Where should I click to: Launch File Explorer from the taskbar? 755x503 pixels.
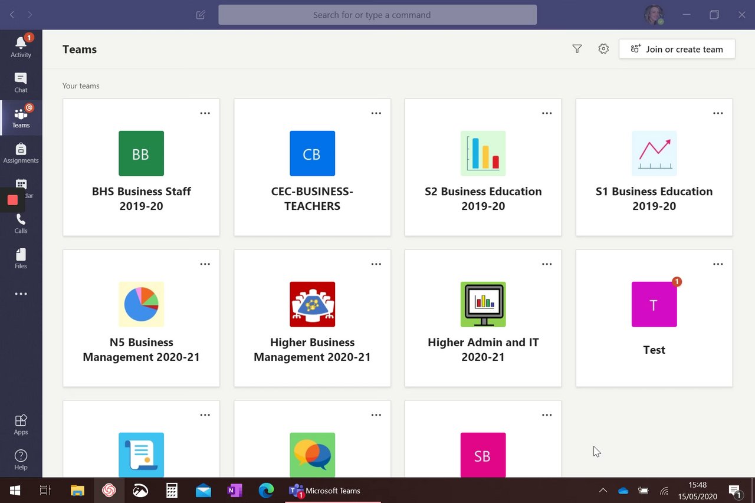[x=77, y=491]
